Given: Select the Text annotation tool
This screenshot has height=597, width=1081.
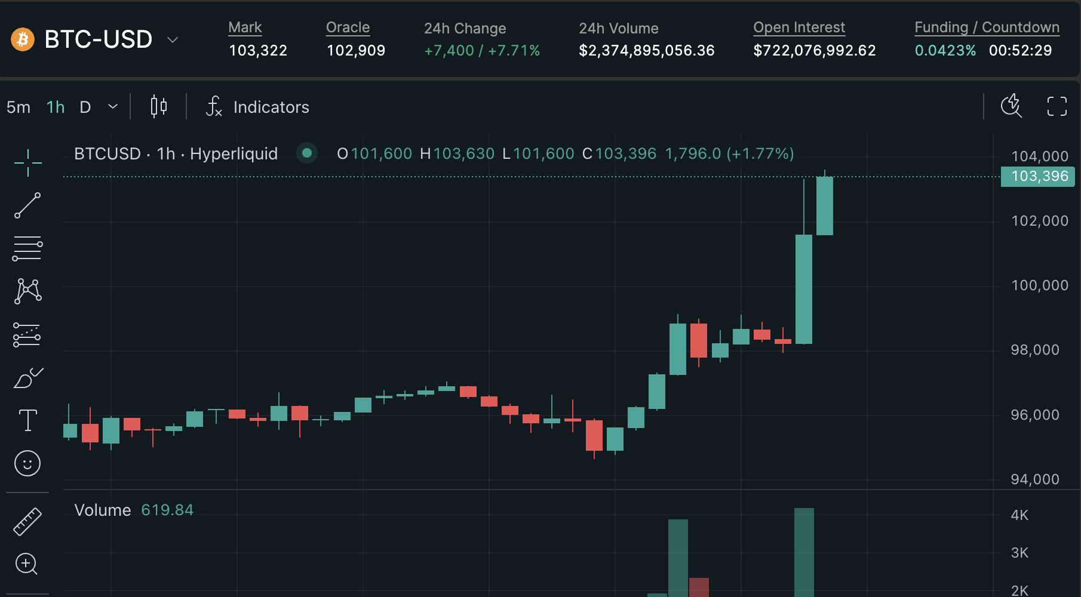Looking at the screenshot, I should (x=27, y=420).
